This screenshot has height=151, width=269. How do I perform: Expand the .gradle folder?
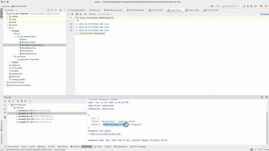[x=8, y=16]
